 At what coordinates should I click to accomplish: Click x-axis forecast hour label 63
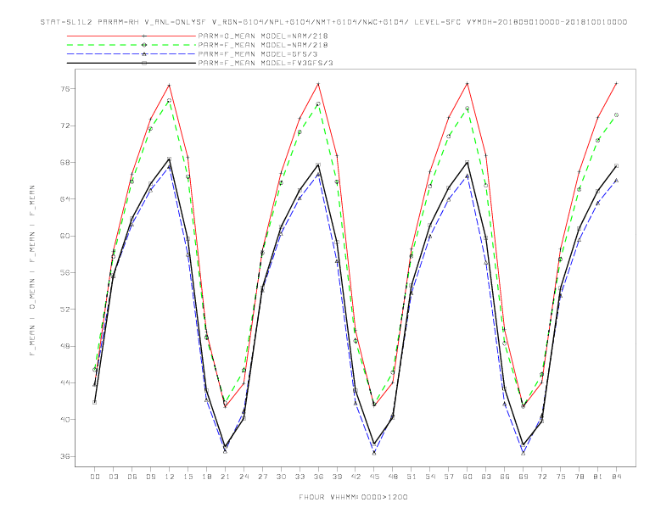pyautogui.click(x=486, y=477)
